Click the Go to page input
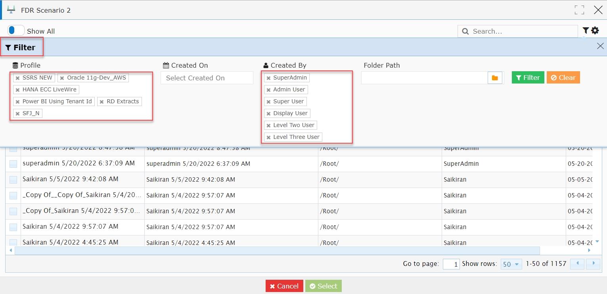The image size is (607, 294). pyautogui.click(x=451, y=264)
